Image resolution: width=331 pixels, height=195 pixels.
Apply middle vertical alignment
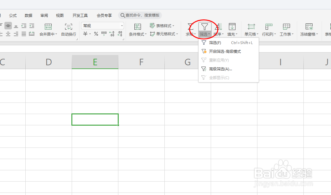pos(8,26)
